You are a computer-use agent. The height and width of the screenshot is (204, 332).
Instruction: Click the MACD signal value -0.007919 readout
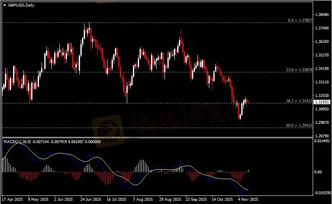tap(58, 142)
